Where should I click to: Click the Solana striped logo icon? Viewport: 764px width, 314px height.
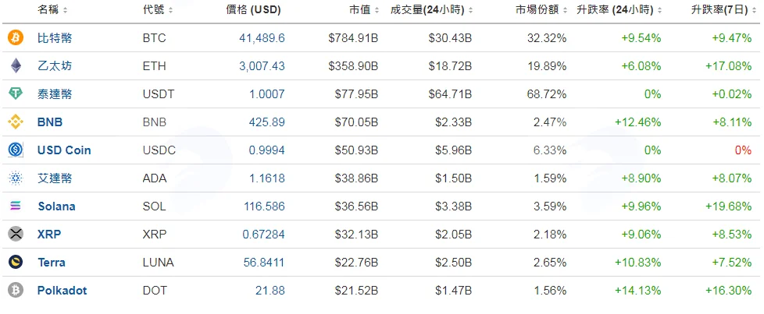[16, 206]
